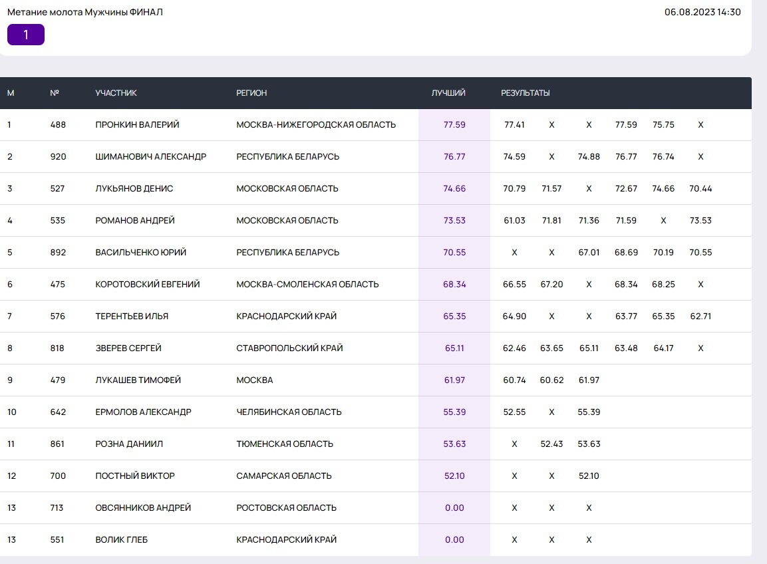Select participant ШИМАНОВИЧ АЛЕКСАНДР
The height and width of the screenshot is (564, 767).
tap(150, 156)
